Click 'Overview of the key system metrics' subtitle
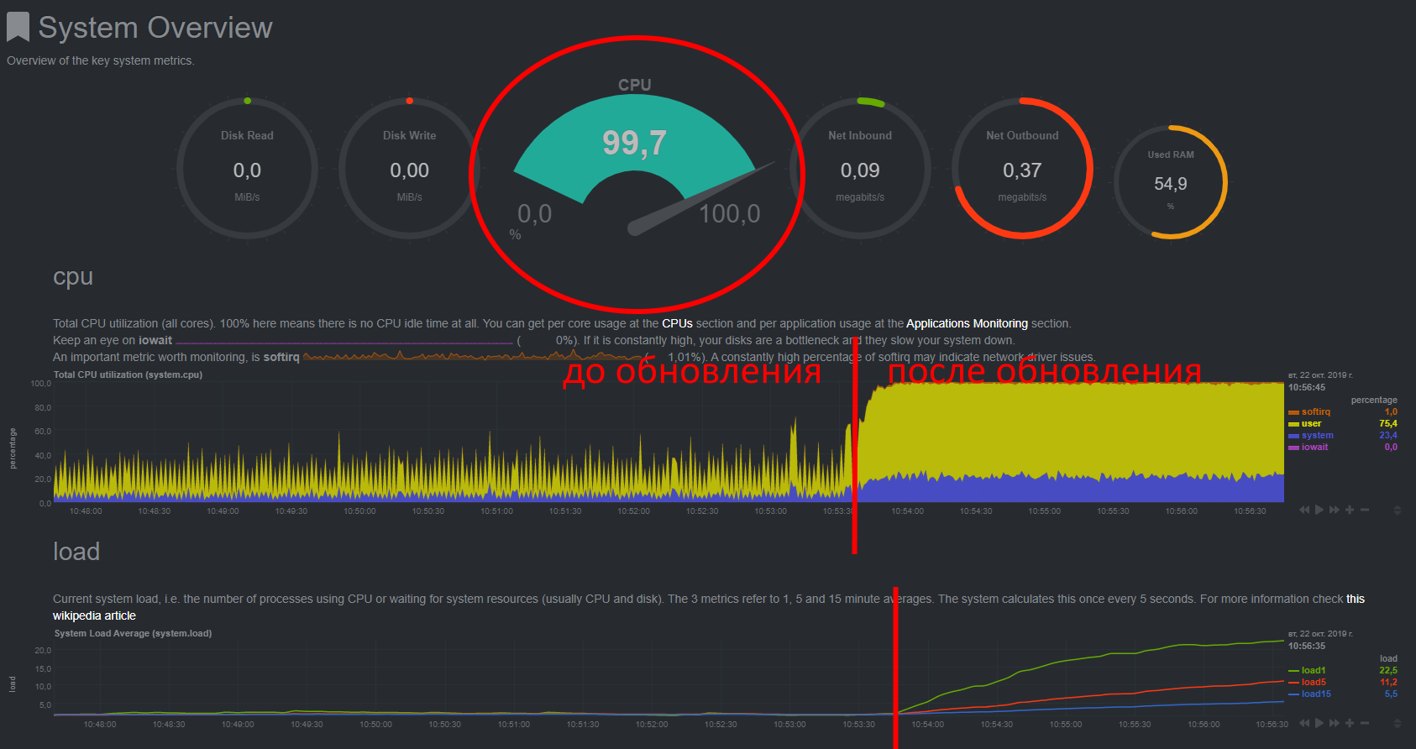Screen dimensions: 1416x749 pyautogui.click(x=100, y=60)
